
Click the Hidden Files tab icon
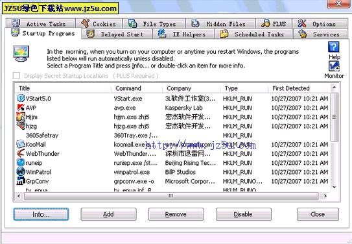(195, 23)
